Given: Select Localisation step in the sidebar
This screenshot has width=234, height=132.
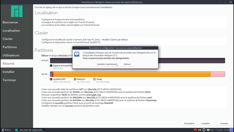Looking at the screenshot, I should coord(17,31).
